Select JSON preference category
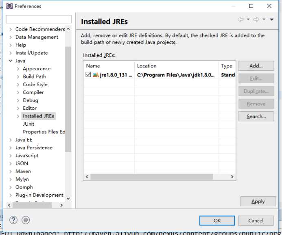The image size is (282, 235). [x=22, y=163]
